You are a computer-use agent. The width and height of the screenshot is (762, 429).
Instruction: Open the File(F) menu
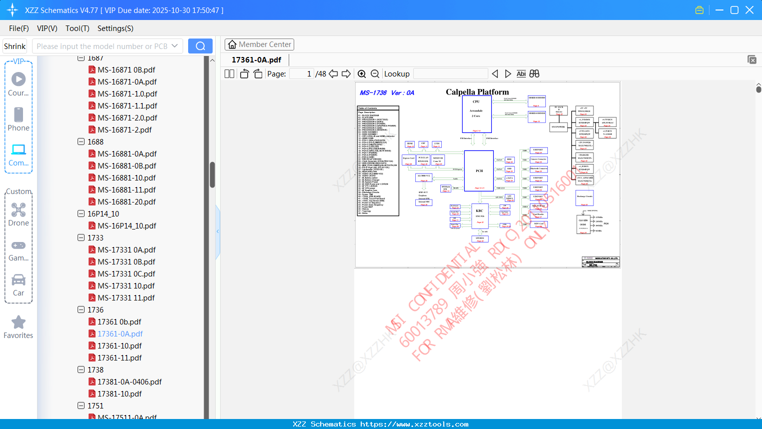(19, 28)
